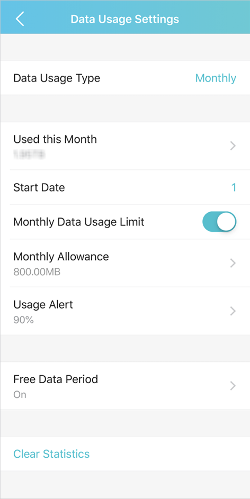
Task: Tap the Monthly Allowance label
Action: 61,256
